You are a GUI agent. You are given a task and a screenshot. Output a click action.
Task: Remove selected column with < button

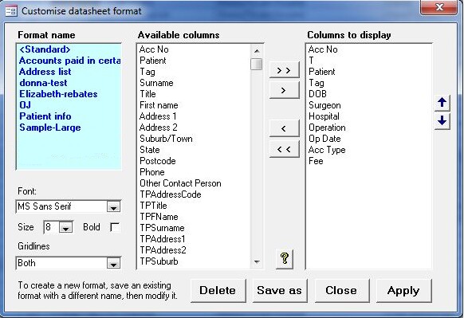(284, 128)
